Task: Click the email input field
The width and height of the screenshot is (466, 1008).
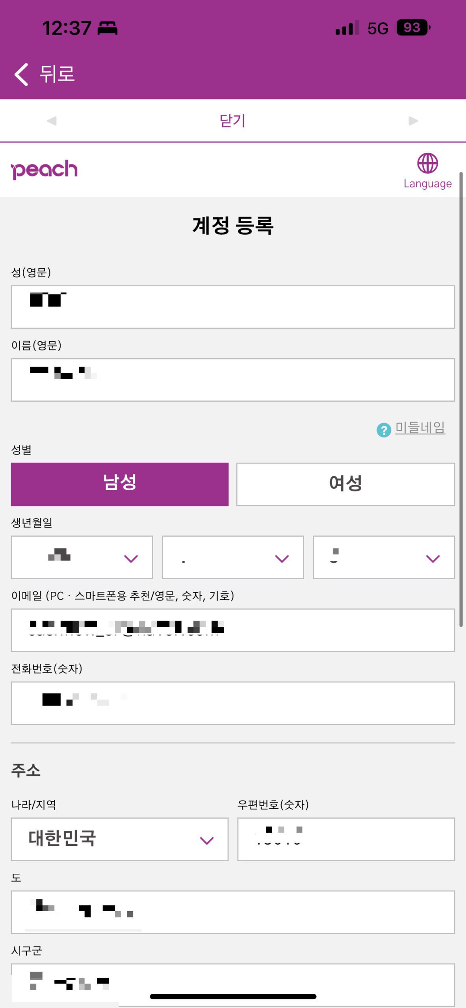Action: tap(233, 630)
